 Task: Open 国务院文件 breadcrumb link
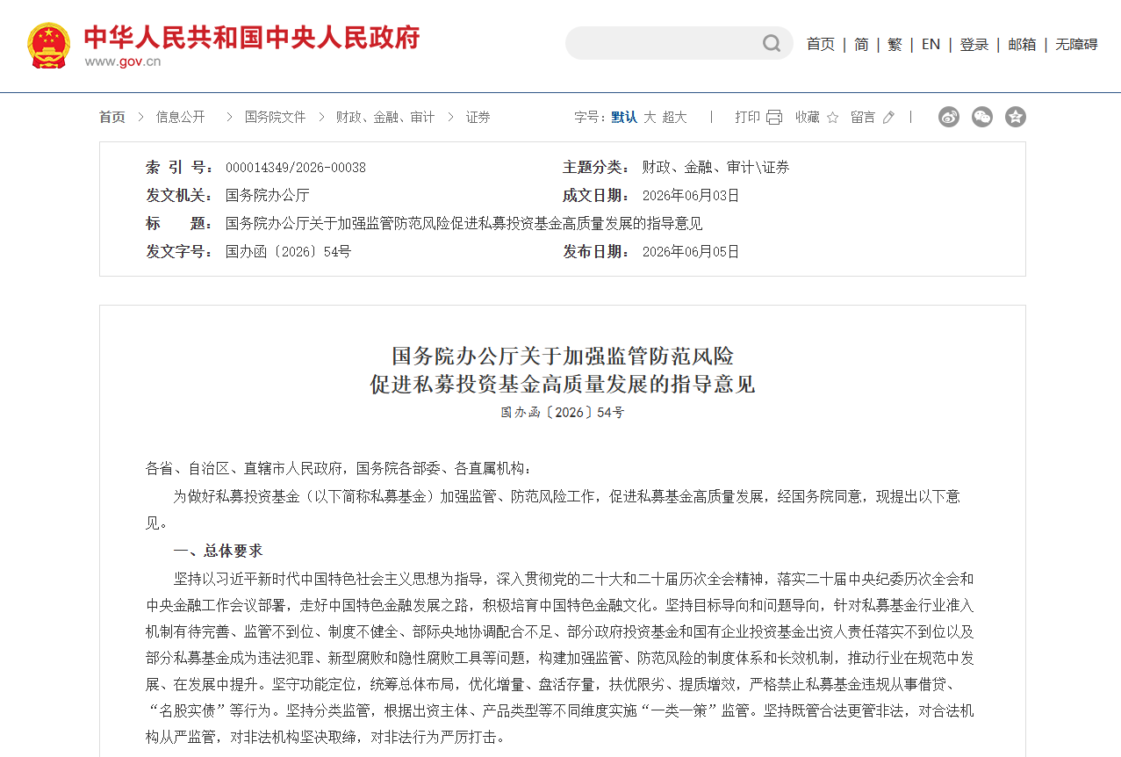pyautogui.click(x=276, y=117)
